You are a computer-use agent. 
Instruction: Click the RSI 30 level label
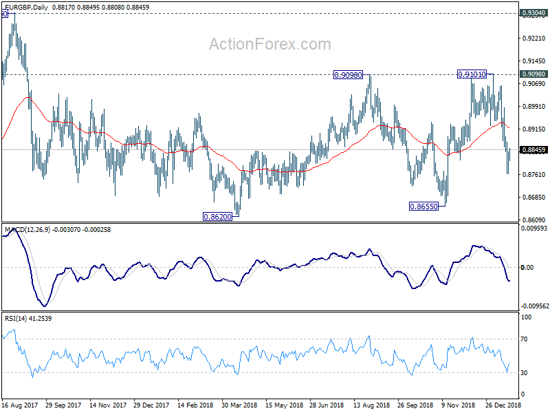pyautogui.click(x=524, y=373)
